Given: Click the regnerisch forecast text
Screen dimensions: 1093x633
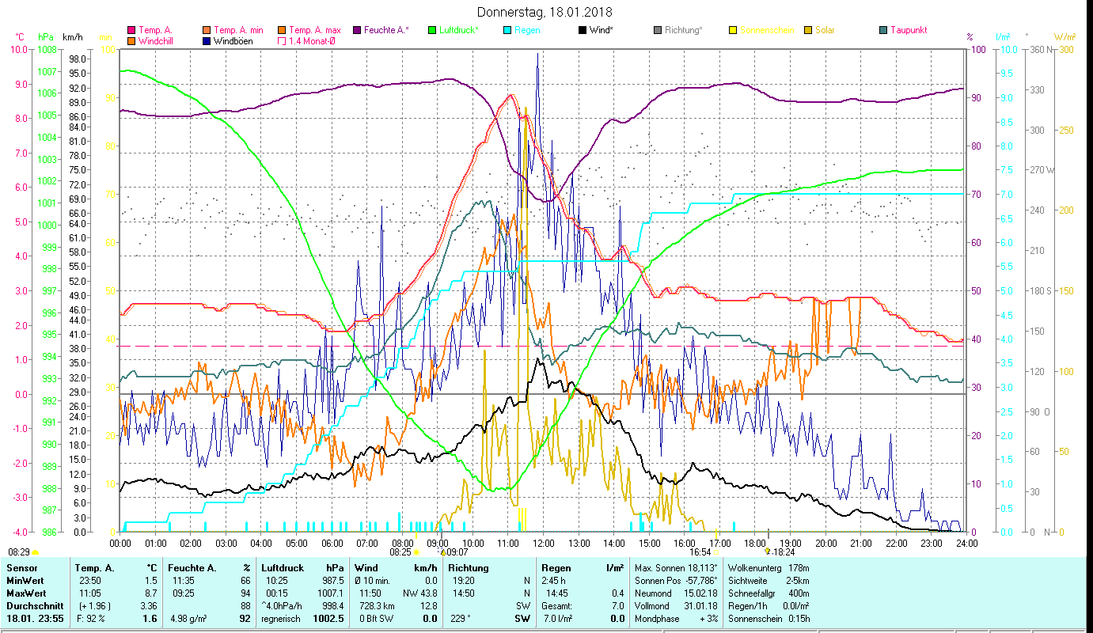Looking at the screenshot, I should [x=281, y=618].
